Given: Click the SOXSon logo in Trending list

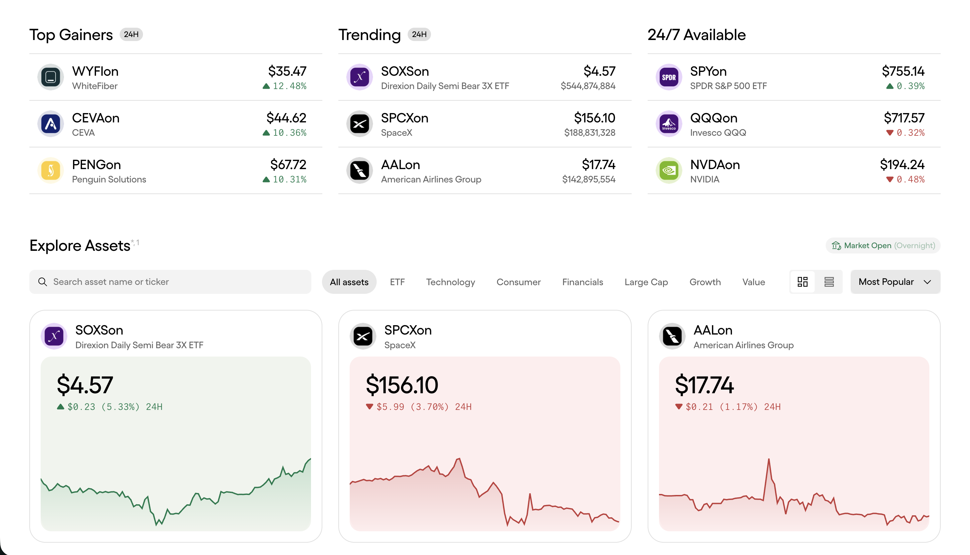Looking at the screenshot, I should pos(360,77).
